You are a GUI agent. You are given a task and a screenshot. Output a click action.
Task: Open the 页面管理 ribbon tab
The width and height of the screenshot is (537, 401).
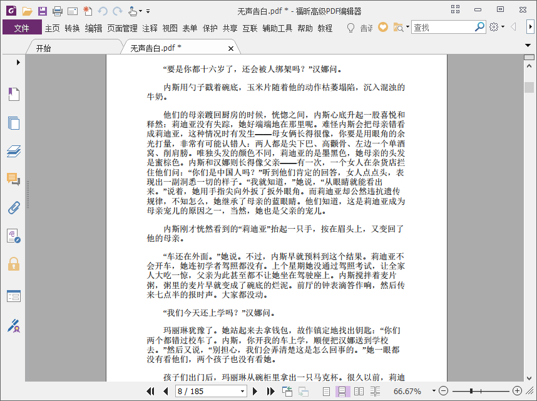(x=122, y=28)
